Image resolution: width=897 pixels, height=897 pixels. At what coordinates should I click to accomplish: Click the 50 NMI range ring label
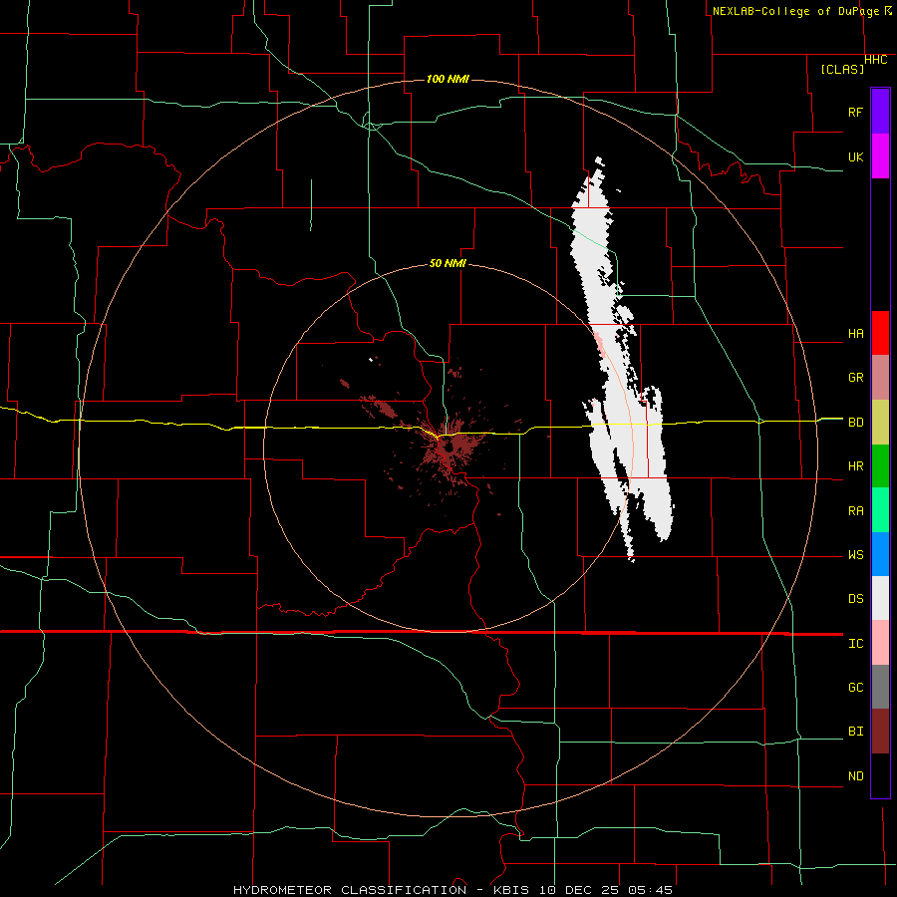point(448,263)
